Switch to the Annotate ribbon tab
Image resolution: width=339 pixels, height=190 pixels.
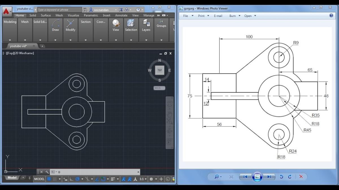(121, 15)
